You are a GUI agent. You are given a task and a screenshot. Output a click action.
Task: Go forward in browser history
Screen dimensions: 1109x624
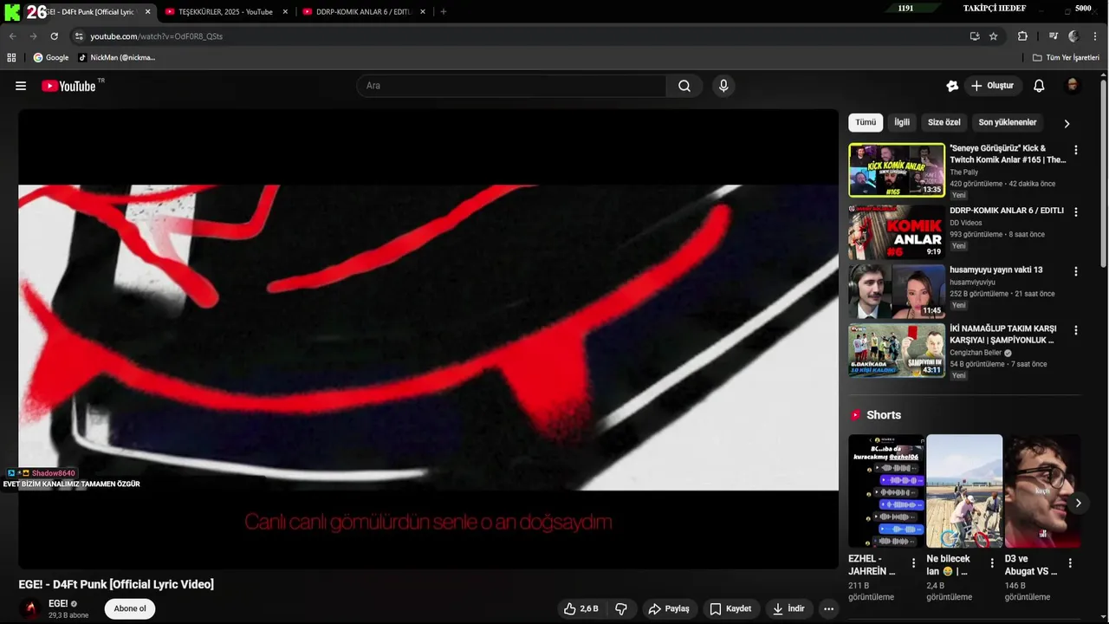point(33,36)
